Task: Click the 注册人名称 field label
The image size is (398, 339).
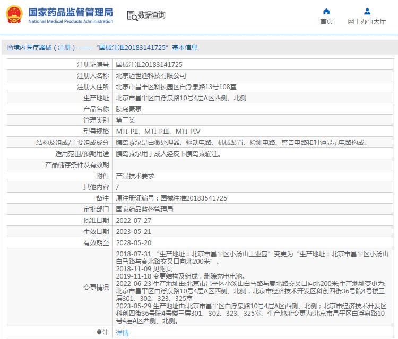Action: pyautogui.click(x=93, y=76)
